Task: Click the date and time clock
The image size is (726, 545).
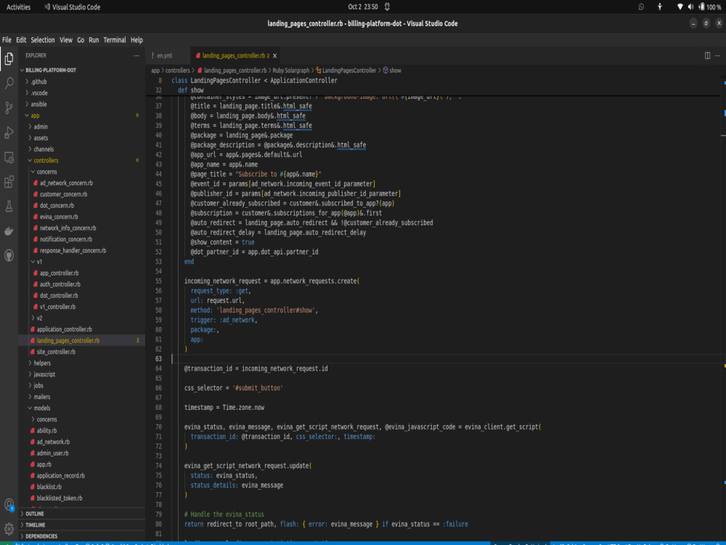Action: pyautogui.click(x=362, y=7)
